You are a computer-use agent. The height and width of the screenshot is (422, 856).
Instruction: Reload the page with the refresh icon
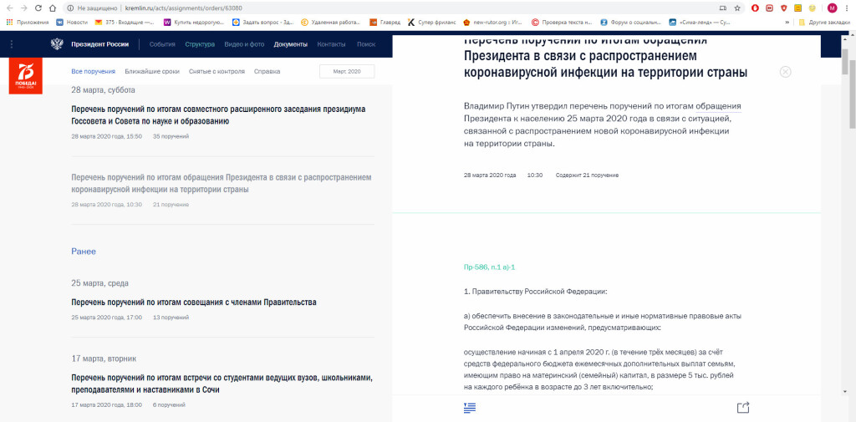[38, 8]
